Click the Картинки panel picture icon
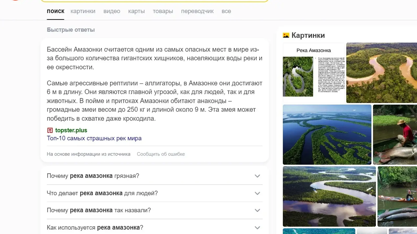This screenshot has height=234, width=417. coord(286,35)
